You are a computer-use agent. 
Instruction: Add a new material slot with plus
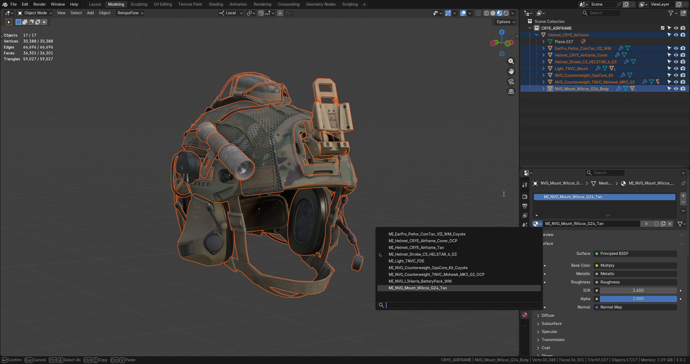pyautogui.click(x=683, y=196)
